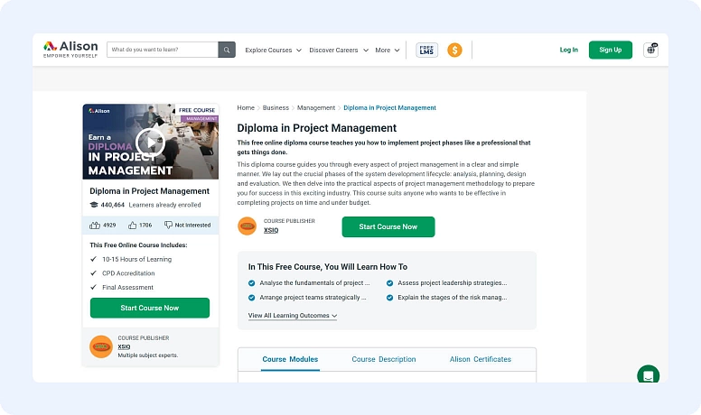Viewport: 701px width, 415px height.
Task: Click the orange dollar coin icon
Action: tap(454, 50)
